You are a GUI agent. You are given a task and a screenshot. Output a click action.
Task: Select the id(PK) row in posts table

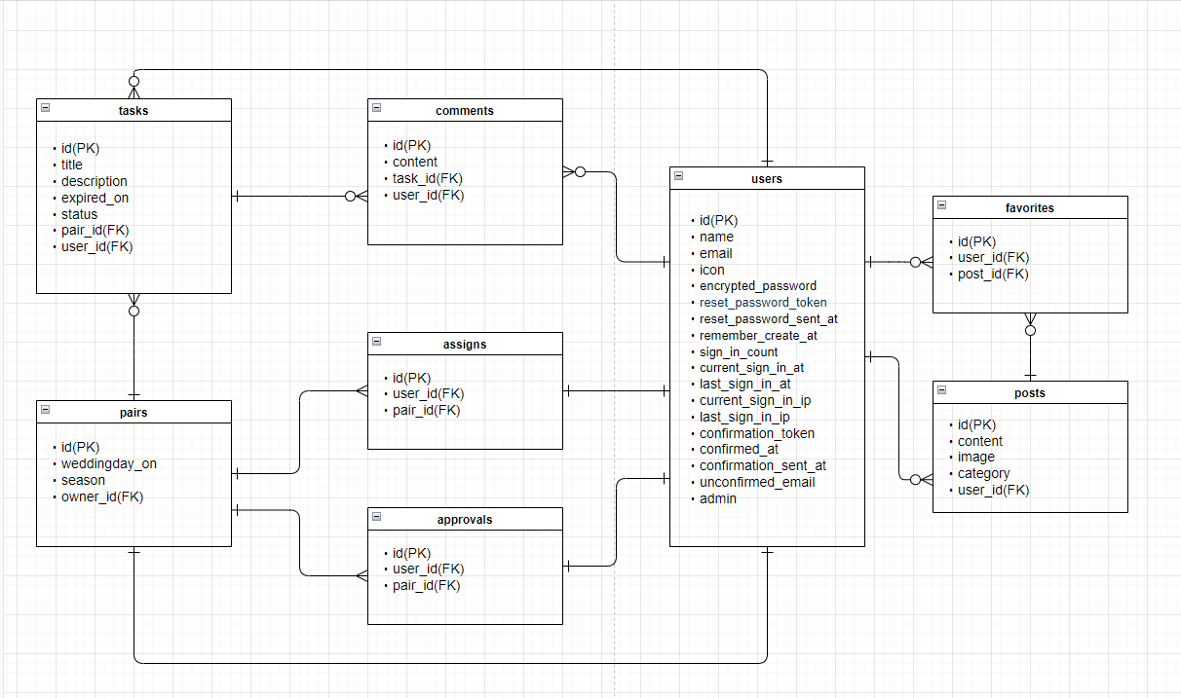pyautogui.click(x=978, y=423)
